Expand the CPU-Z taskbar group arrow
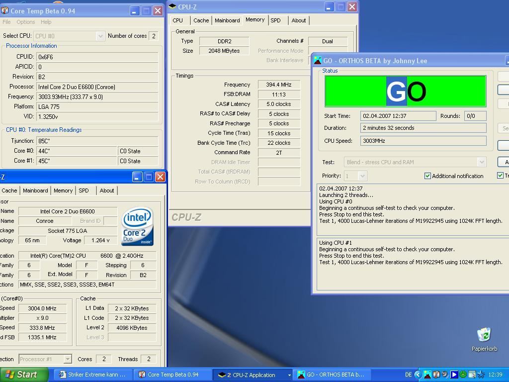509x382 pixels. 289,375
